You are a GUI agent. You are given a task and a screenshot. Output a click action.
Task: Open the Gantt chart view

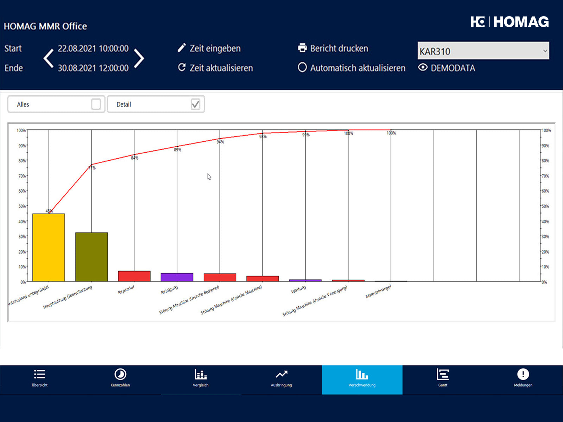(x=442, y=375)
